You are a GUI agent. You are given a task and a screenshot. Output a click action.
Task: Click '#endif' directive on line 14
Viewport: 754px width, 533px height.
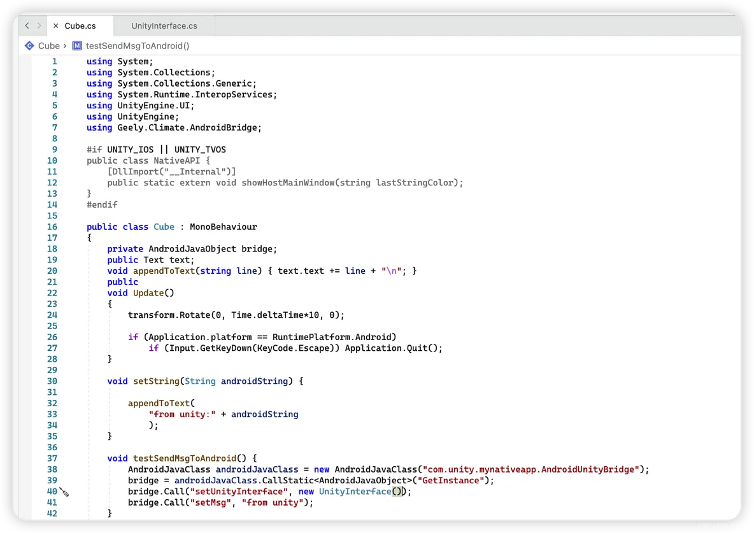[102, 205]
